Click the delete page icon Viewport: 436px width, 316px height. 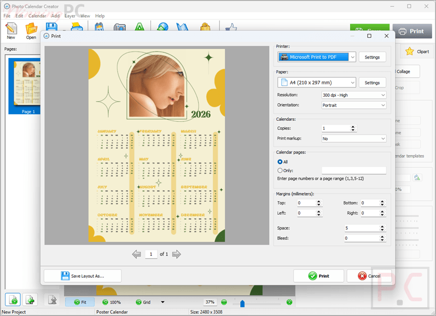[x=53, y=300]
